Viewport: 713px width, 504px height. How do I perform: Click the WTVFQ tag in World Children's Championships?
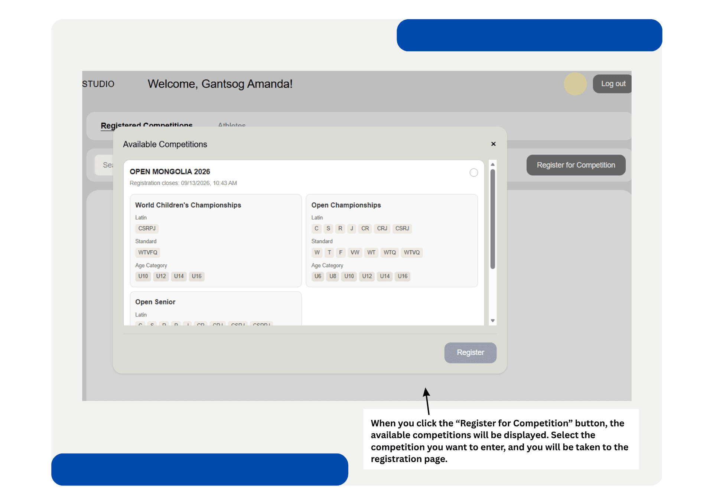tap(148, 253)
